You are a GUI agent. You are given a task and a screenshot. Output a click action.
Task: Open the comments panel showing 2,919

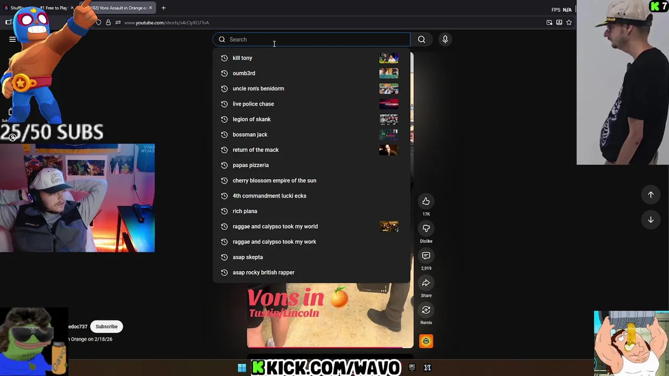pyautogui.click(x=426, y=256)
